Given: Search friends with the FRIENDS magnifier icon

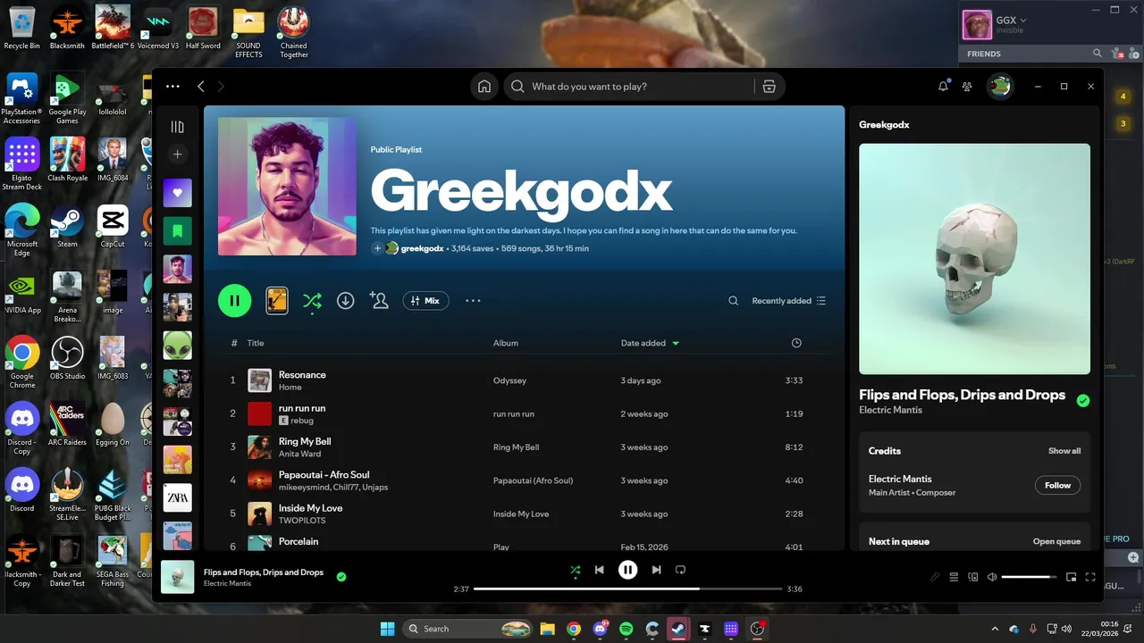Looking at the screenshot, I should [x=1097, y=54].
